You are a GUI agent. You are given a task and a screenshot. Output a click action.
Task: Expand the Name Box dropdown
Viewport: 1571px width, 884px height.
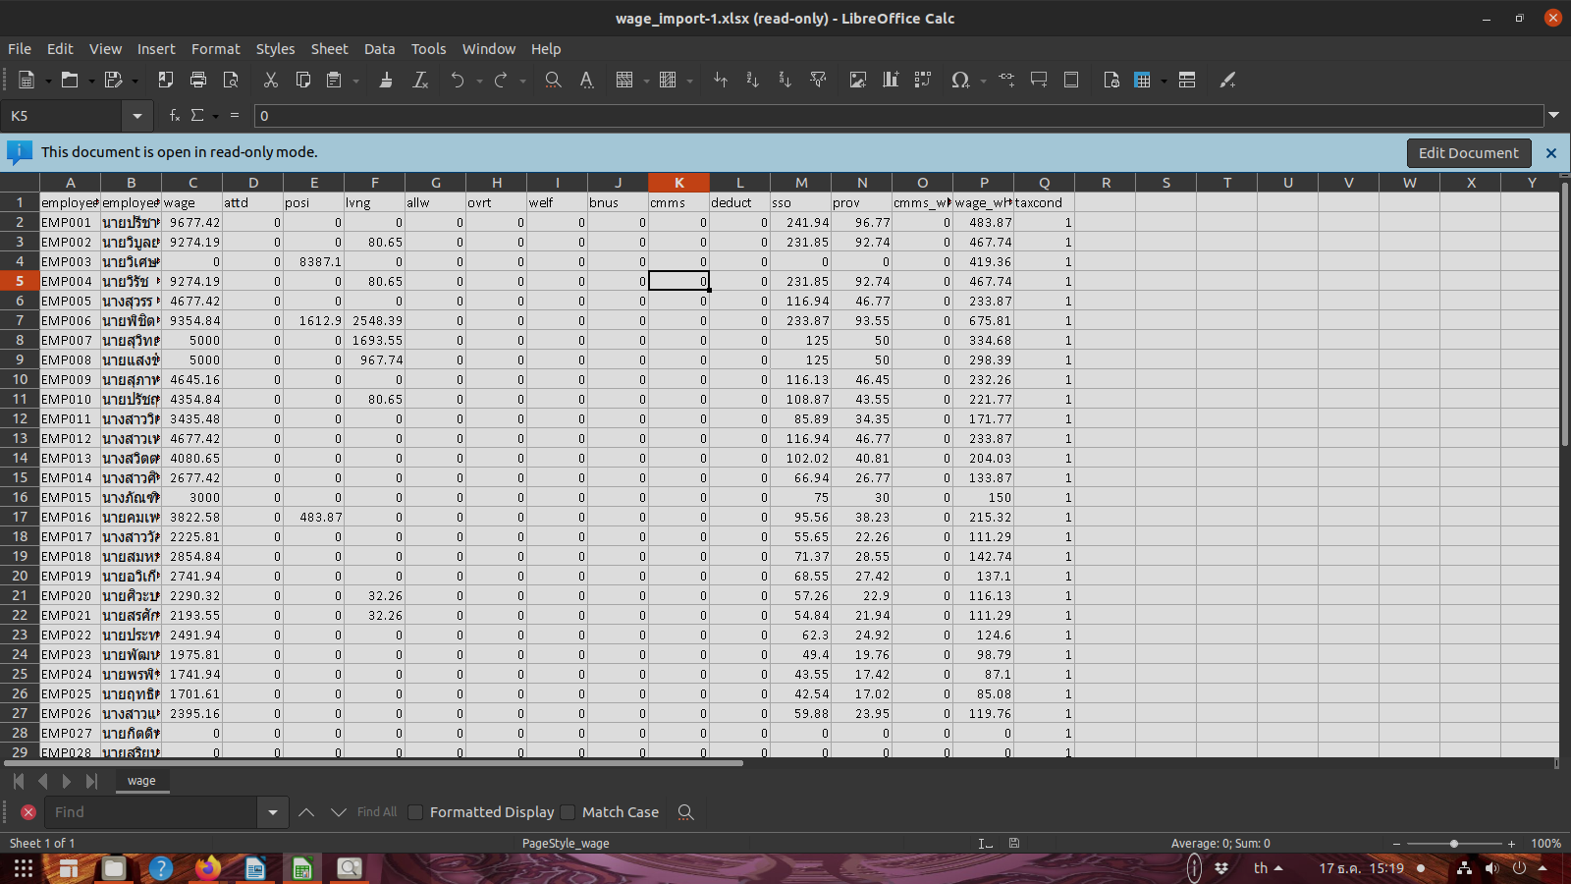137,116
